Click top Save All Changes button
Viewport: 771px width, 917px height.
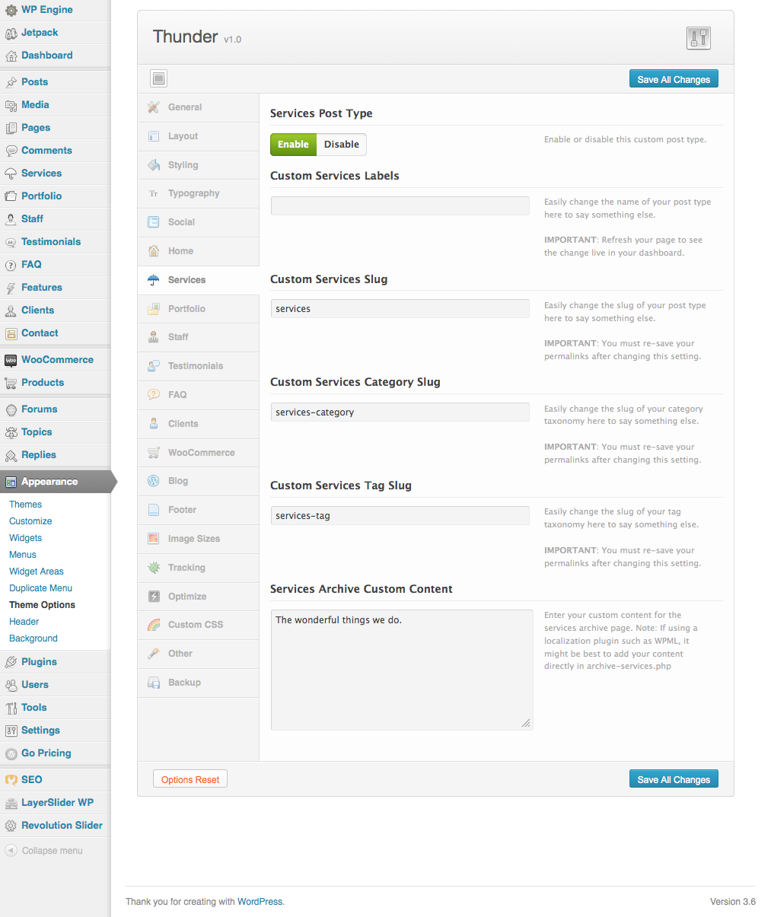point(674,79)
